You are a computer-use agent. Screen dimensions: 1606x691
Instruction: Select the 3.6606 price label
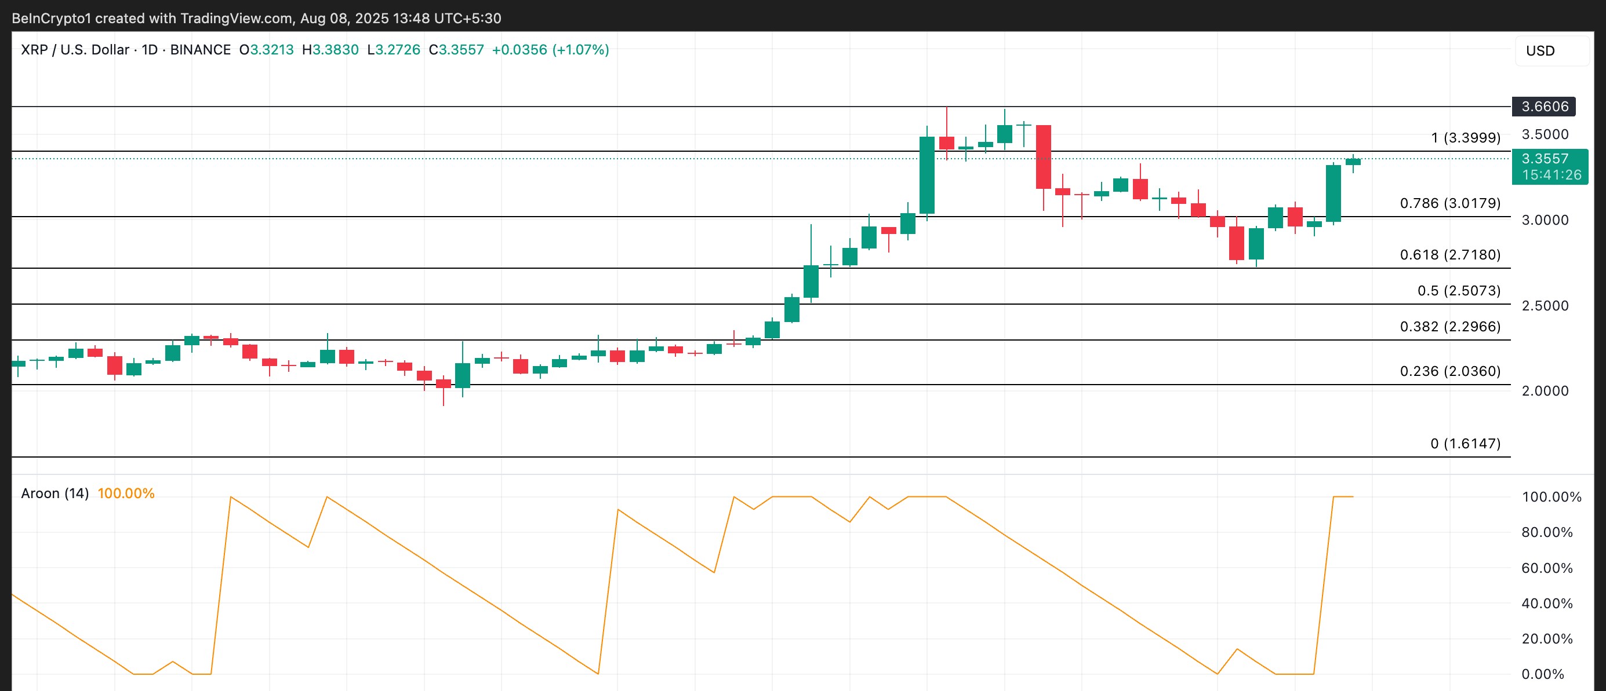1545,107
